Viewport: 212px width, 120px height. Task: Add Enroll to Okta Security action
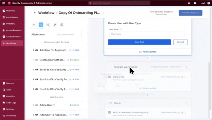[x=75, y=69]
